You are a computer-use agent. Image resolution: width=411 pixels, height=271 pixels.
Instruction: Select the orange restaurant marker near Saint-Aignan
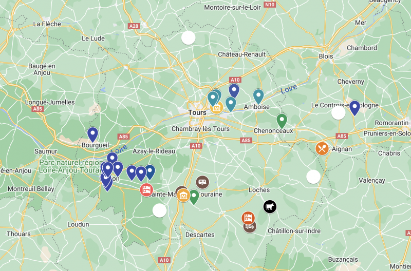tap(322, 148)
